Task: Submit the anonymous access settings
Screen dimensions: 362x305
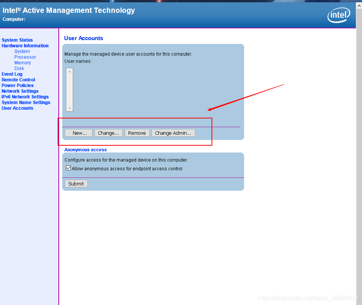Action: (x=76, y=184)
